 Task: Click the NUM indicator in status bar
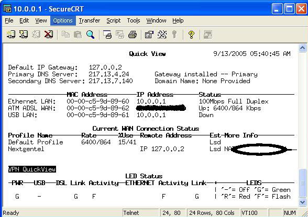[290, 213]
